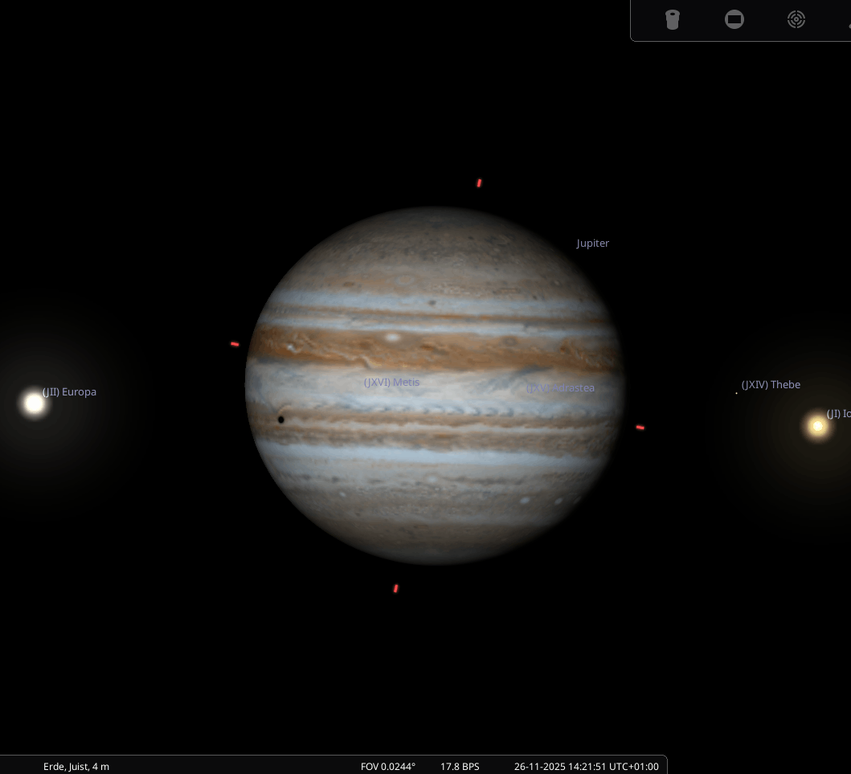Click the Adrastea label on Jupiter
851x774 pixels.
pyautogui.click(x=561, y=388)
